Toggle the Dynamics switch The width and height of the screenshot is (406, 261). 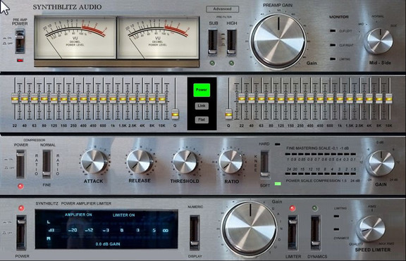(x=316, y=233)
